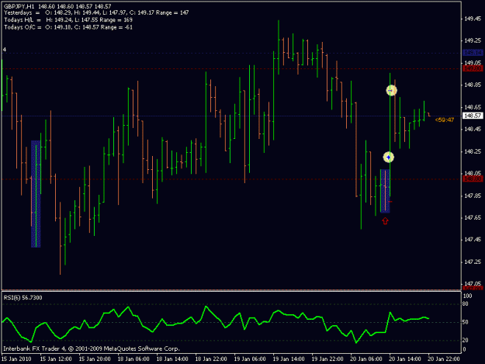Click the 50 level on RSI scale
Viewport: 485px width, 364px height.
(x=466, y=322)
